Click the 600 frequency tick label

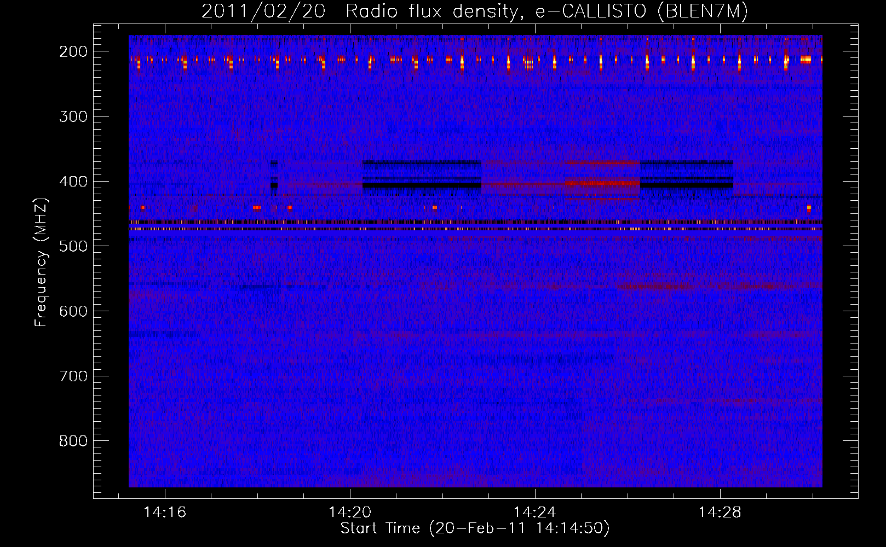[x=73, y=311]
